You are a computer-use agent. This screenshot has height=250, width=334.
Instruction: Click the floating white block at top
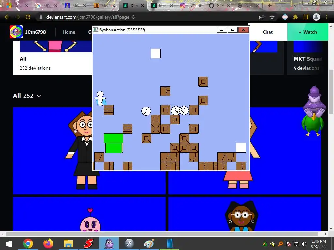(x=156, y=53)
